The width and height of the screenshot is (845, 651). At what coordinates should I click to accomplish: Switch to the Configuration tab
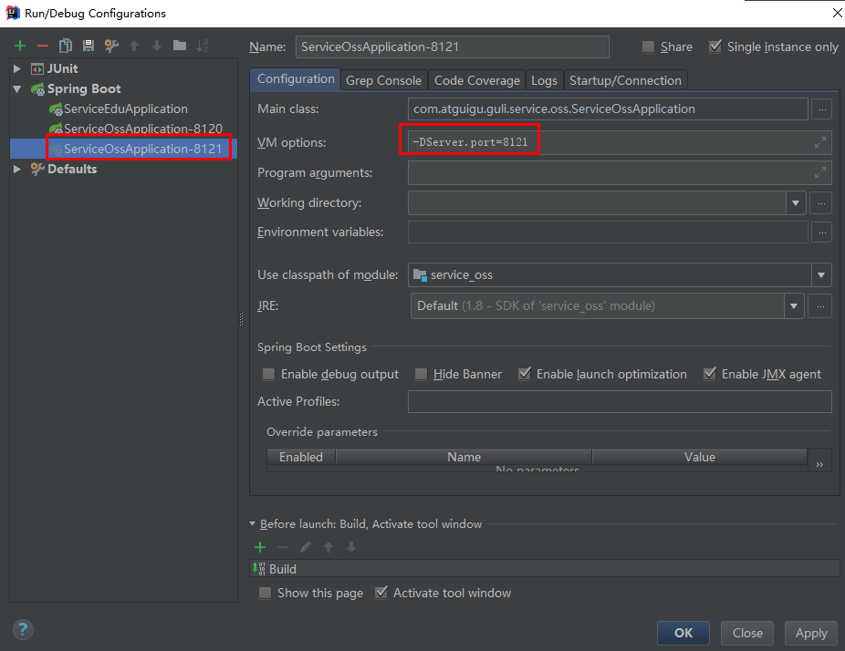pyautogui.click(x=296, y=79)
